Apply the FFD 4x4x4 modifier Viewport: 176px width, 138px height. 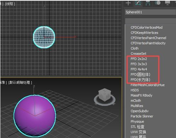(139, 69)
